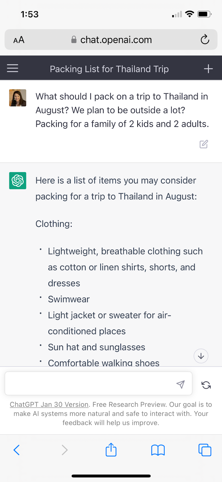The width and height of the screenshot is (222, 482).
Task: Tap the home indicator bar
Action: coord(111,476)
